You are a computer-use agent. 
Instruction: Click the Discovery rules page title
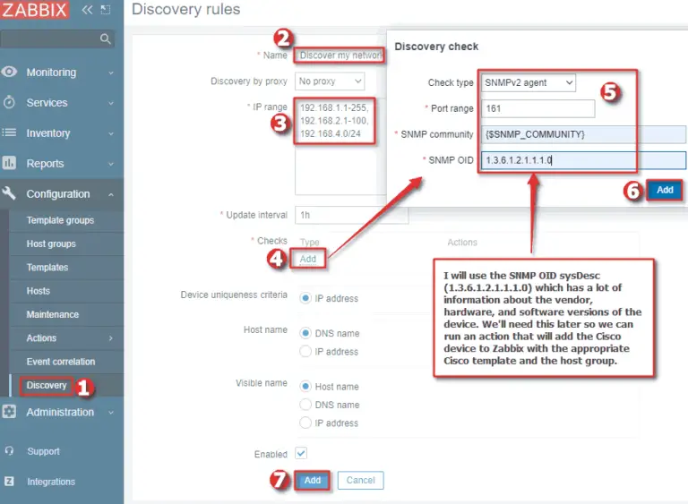pos(186,9)
